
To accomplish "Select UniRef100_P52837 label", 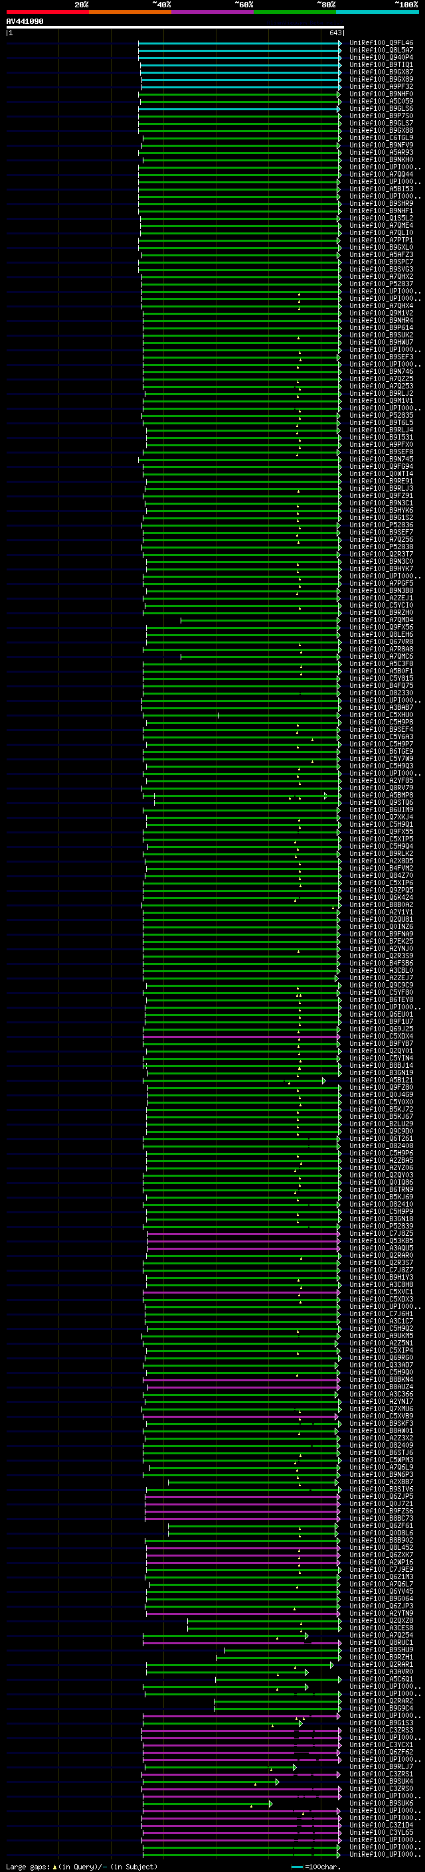I will 381,284.
